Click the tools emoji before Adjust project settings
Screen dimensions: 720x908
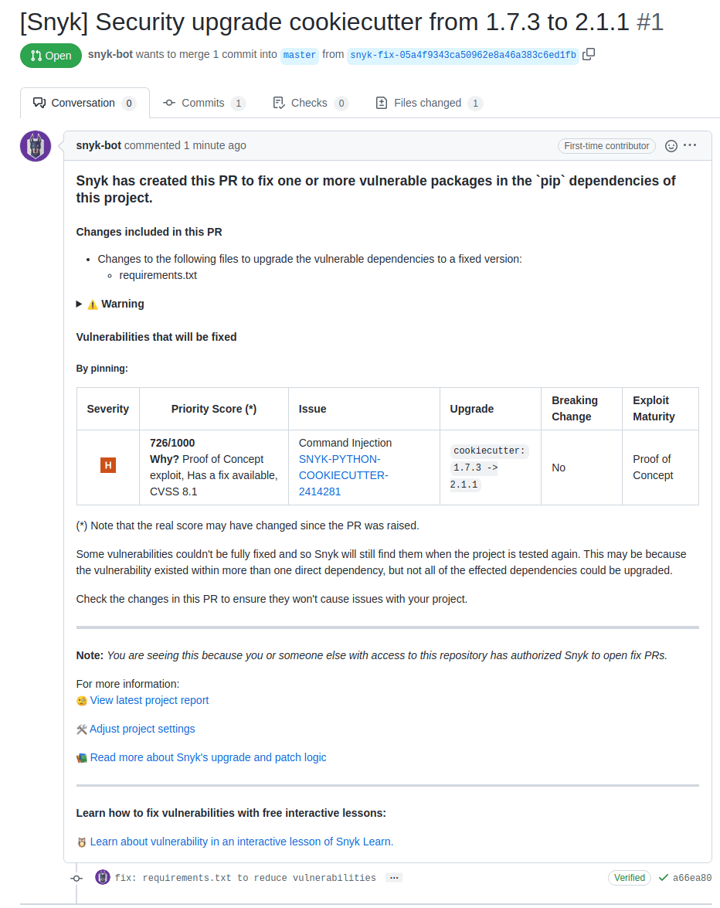[x=82, y=729]
